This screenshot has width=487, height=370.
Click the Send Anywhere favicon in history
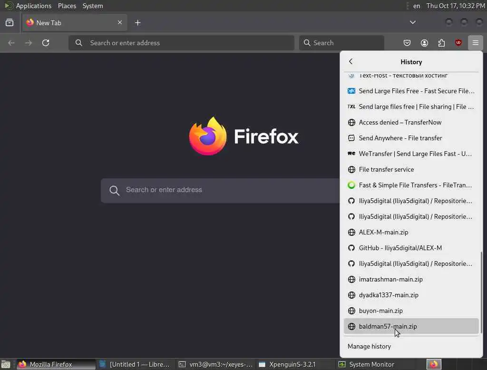(351, 138)
